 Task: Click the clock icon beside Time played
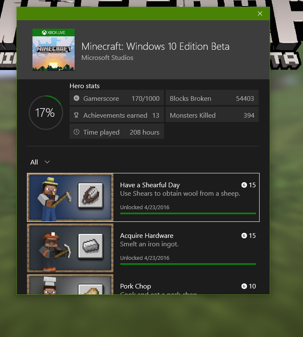click(76, 132)
